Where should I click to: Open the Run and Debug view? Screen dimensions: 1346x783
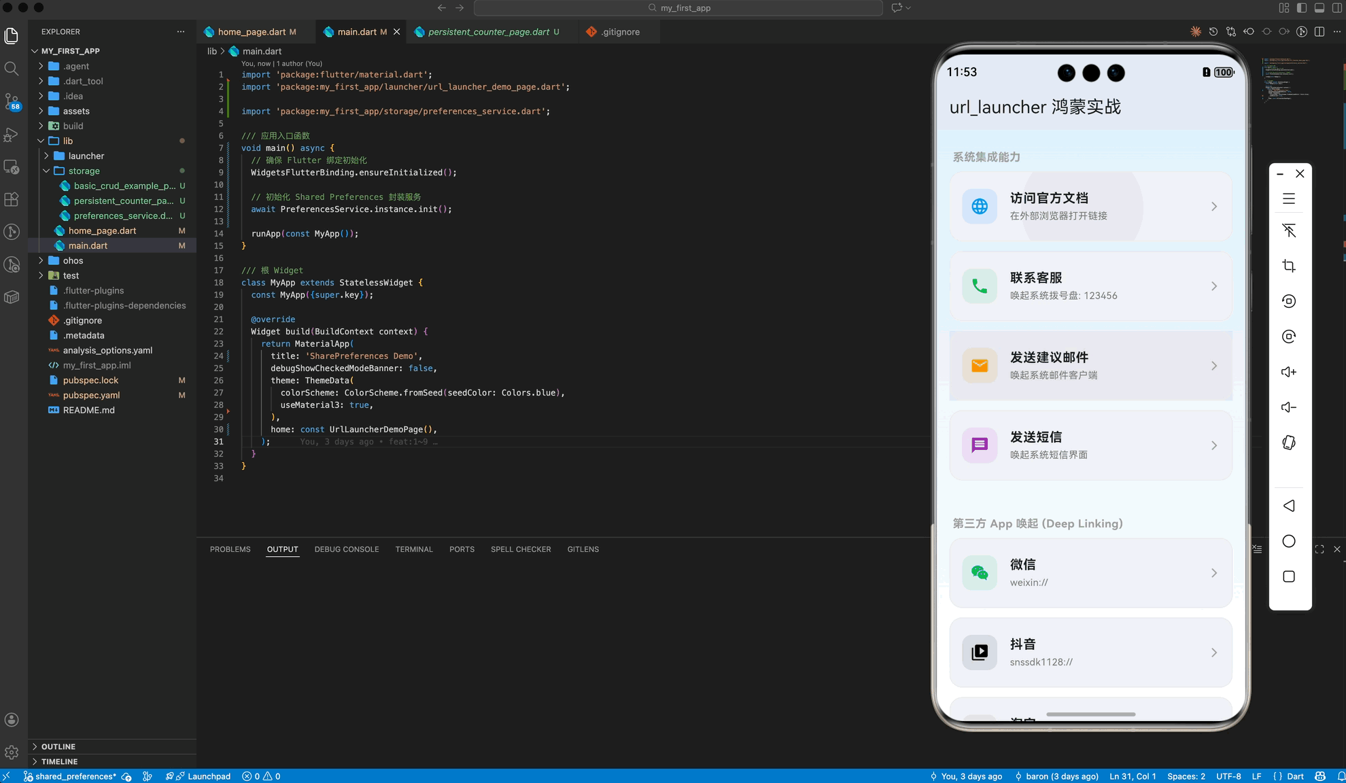(x=12, y=135)
